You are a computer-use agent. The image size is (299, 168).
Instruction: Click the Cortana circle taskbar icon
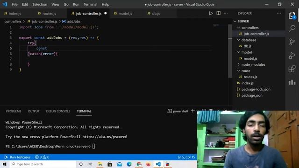81,164
